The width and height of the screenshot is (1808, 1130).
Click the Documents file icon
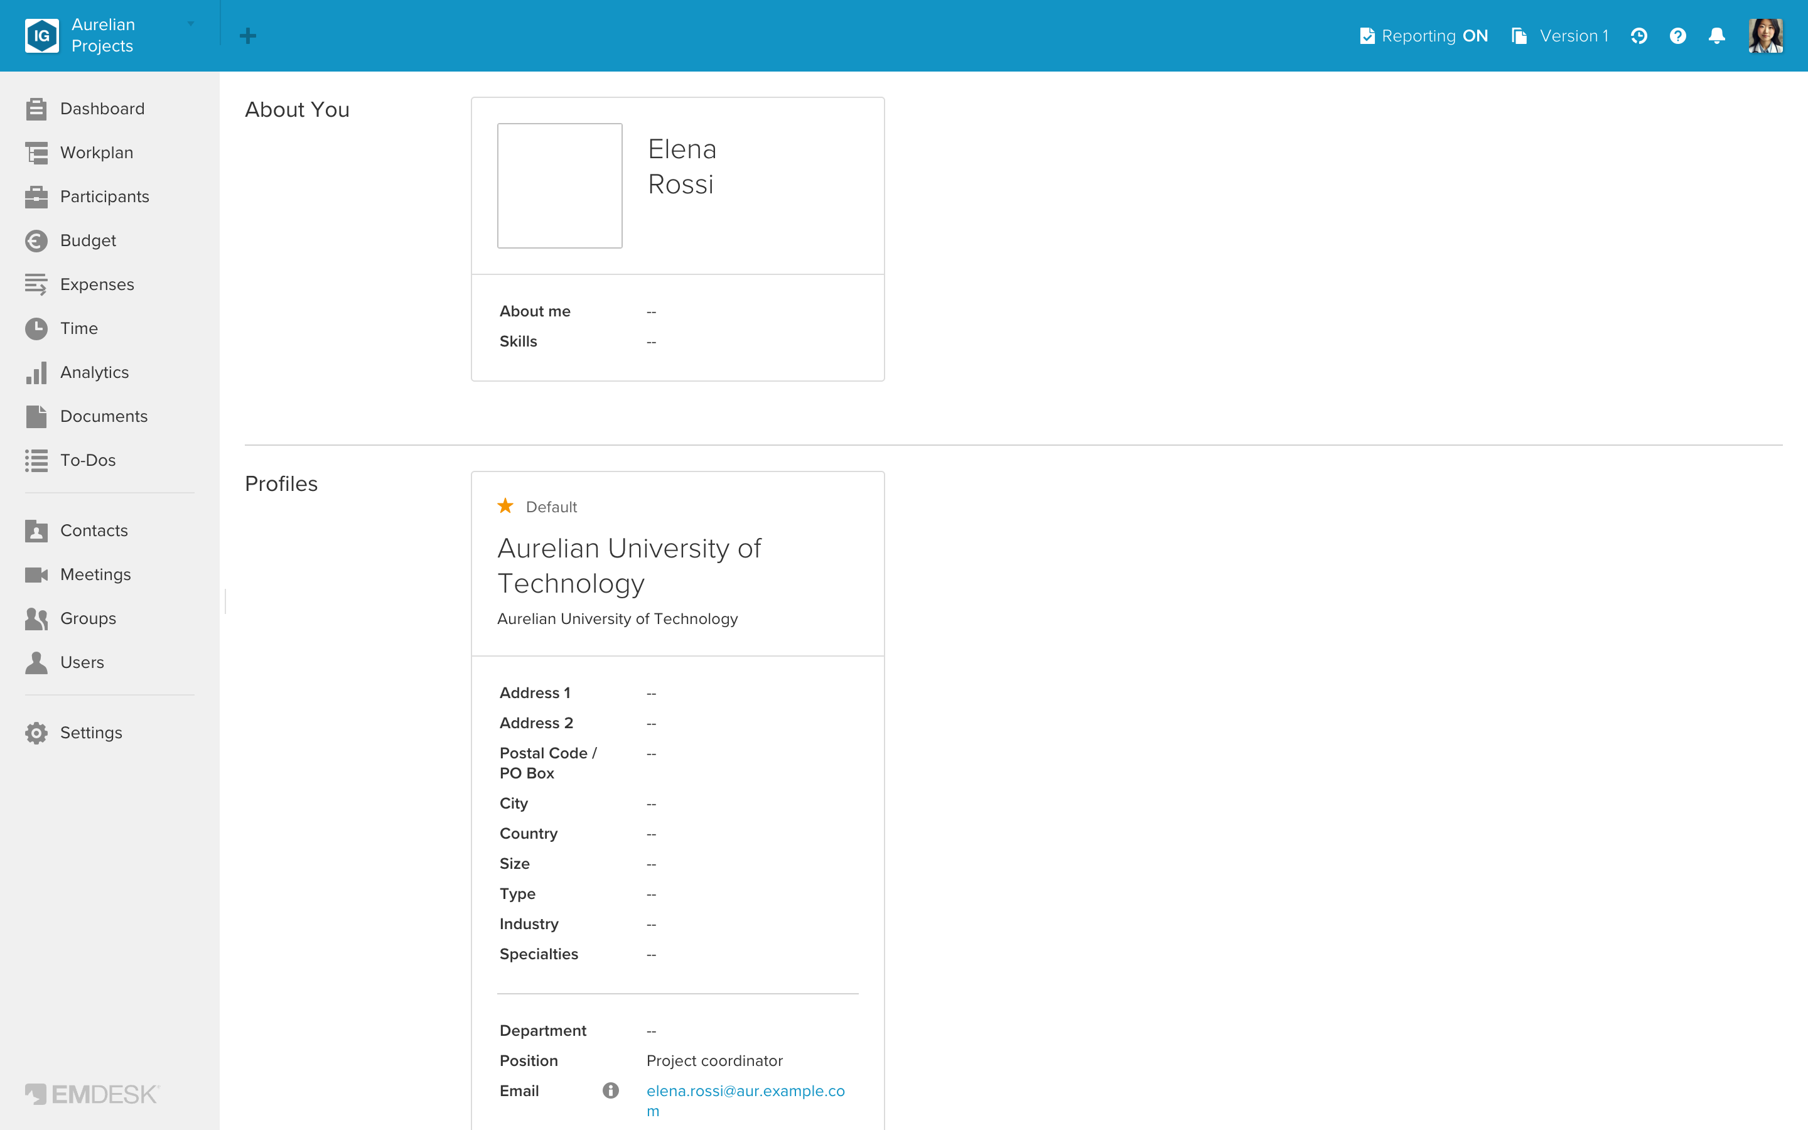36,416
